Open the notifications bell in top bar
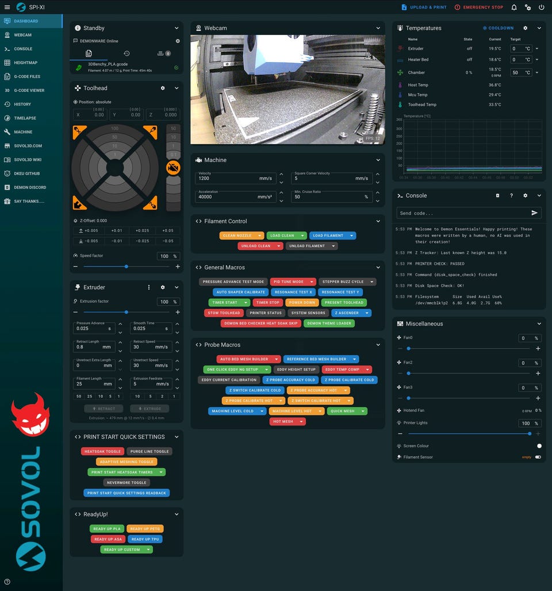 pyautogui.click(x=513, y=7)
